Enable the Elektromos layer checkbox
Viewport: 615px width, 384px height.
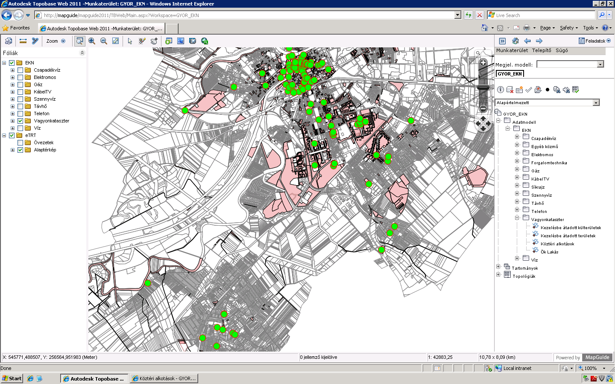[x=20, y=77]
